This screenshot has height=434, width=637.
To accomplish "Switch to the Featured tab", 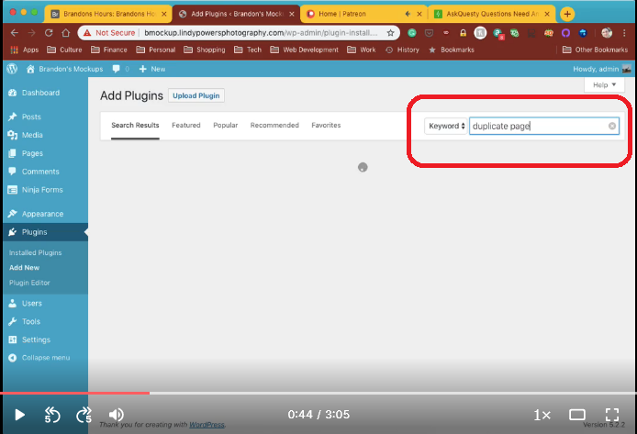I will click(186, 126).
